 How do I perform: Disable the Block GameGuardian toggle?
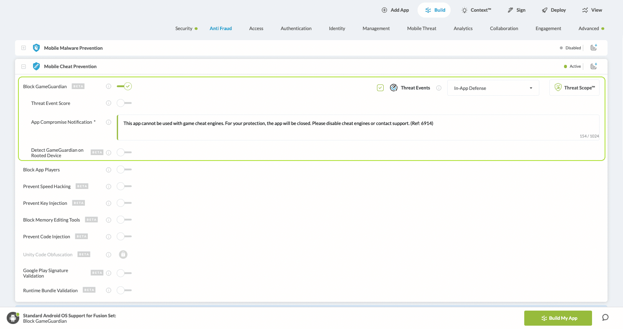click(124, 87)
